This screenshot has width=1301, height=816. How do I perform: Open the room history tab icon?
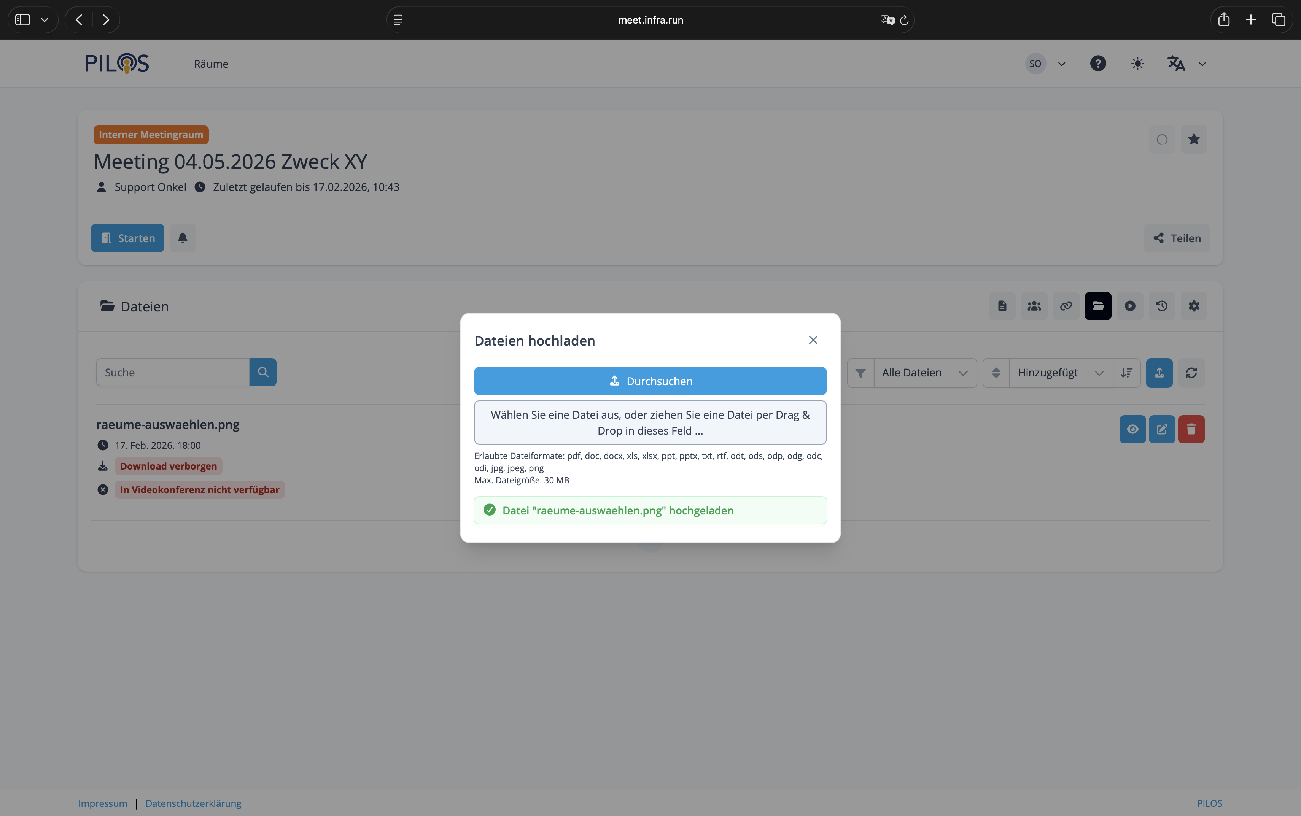pyautogui.click(x=1162, y=306)
